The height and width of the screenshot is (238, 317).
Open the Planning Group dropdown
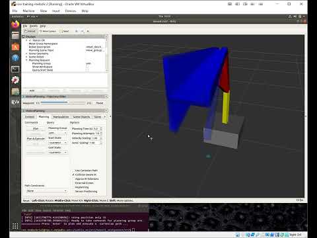click(x=57, y=133)
